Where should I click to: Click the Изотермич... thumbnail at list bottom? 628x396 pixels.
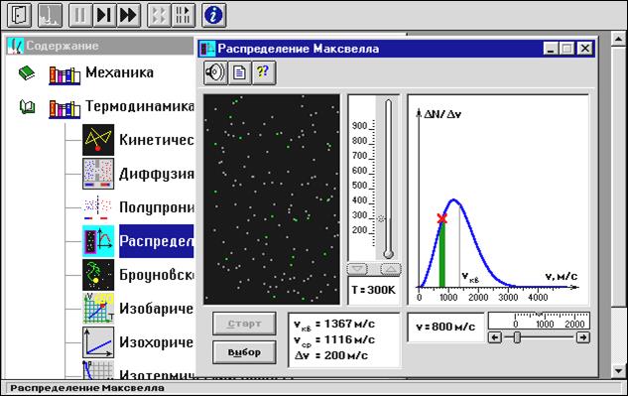tap(98, 369)
